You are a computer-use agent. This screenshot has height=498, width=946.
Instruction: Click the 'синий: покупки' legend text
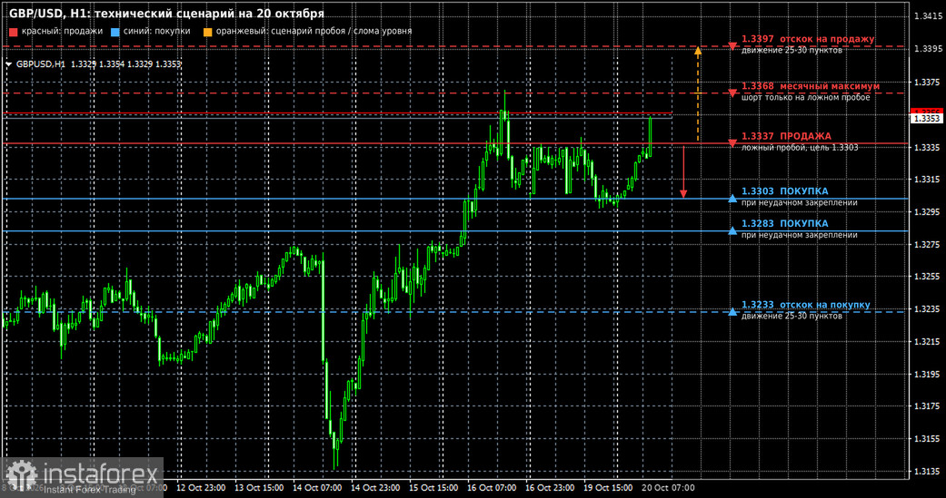pos(157,31)
